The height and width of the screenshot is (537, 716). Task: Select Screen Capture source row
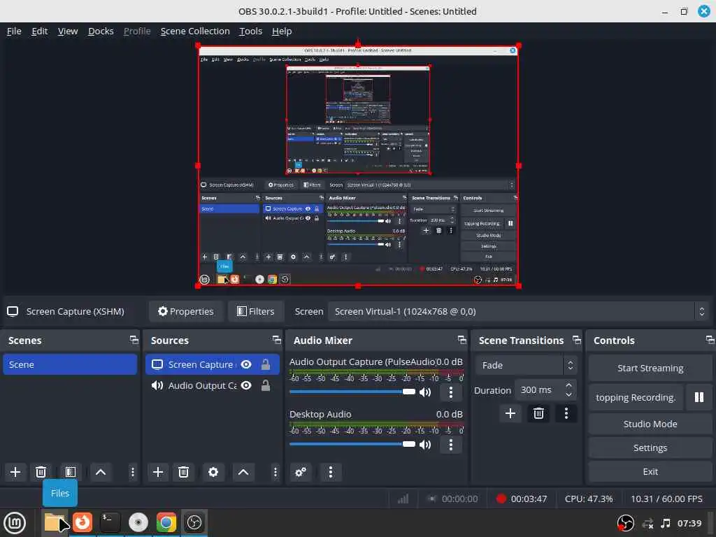pyautogui.click(x=213, y=364)
